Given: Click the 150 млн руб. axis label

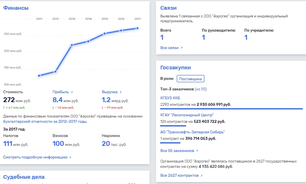Looking at the screenshot, I should [x=13, y=68].
